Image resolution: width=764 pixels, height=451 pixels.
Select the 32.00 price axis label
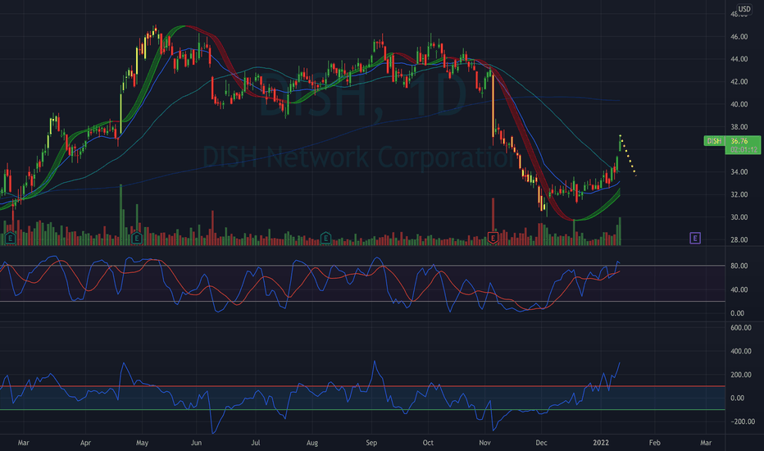coord(739,194)
